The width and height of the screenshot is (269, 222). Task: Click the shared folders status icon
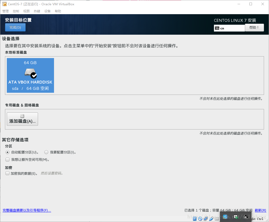[217, 219]
